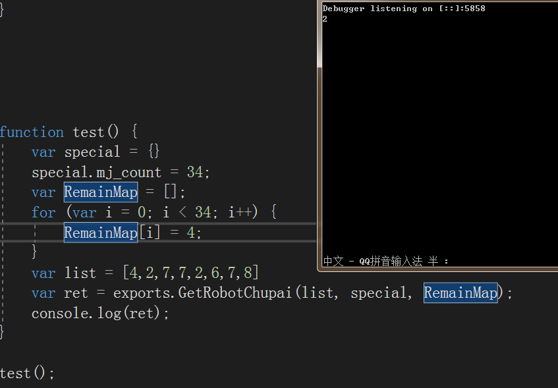
Task: Click the closing brace of the for loop
Action: [x=34, y=252]
